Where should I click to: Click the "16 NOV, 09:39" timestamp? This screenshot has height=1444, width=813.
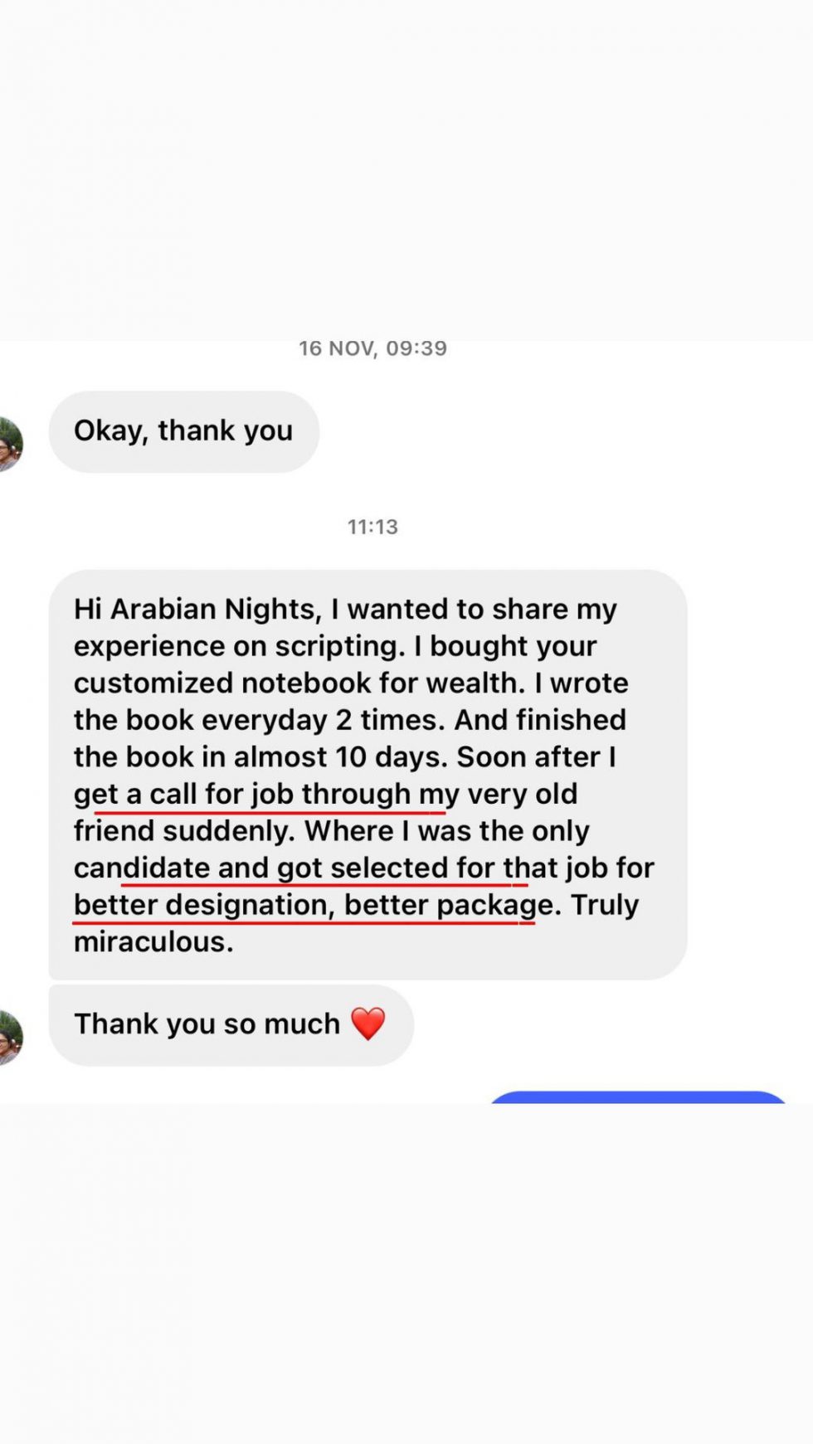[372, 348]
